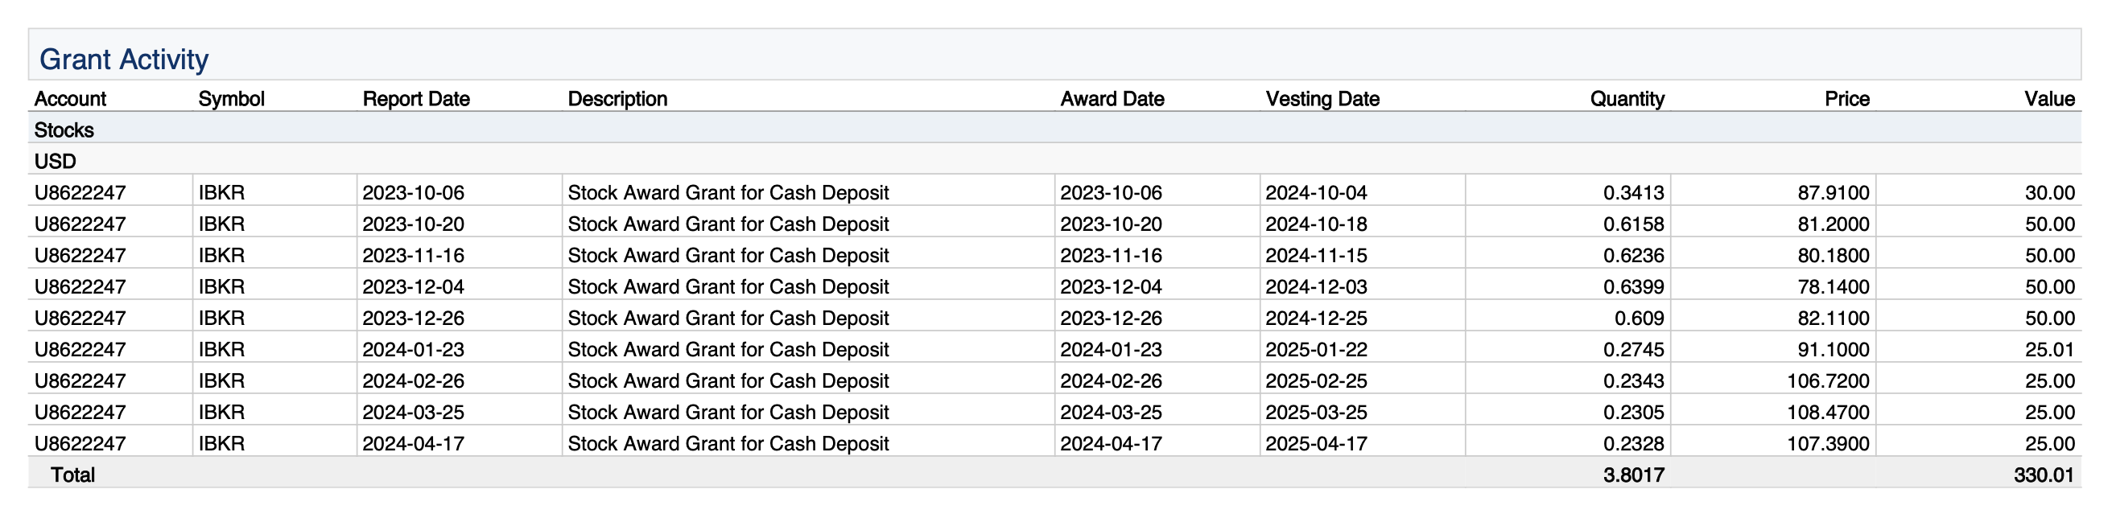Click value 30.00

(x=2050, y=192)
